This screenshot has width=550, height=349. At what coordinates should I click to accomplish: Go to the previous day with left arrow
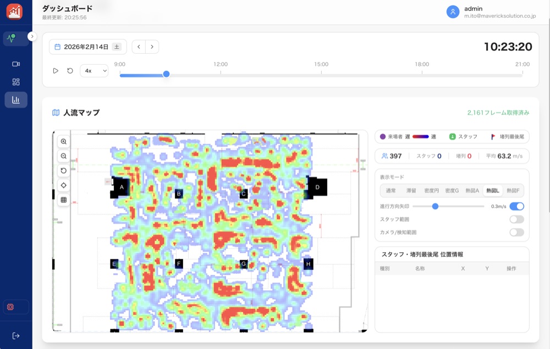pyautogui.click(x=139, y=47)
